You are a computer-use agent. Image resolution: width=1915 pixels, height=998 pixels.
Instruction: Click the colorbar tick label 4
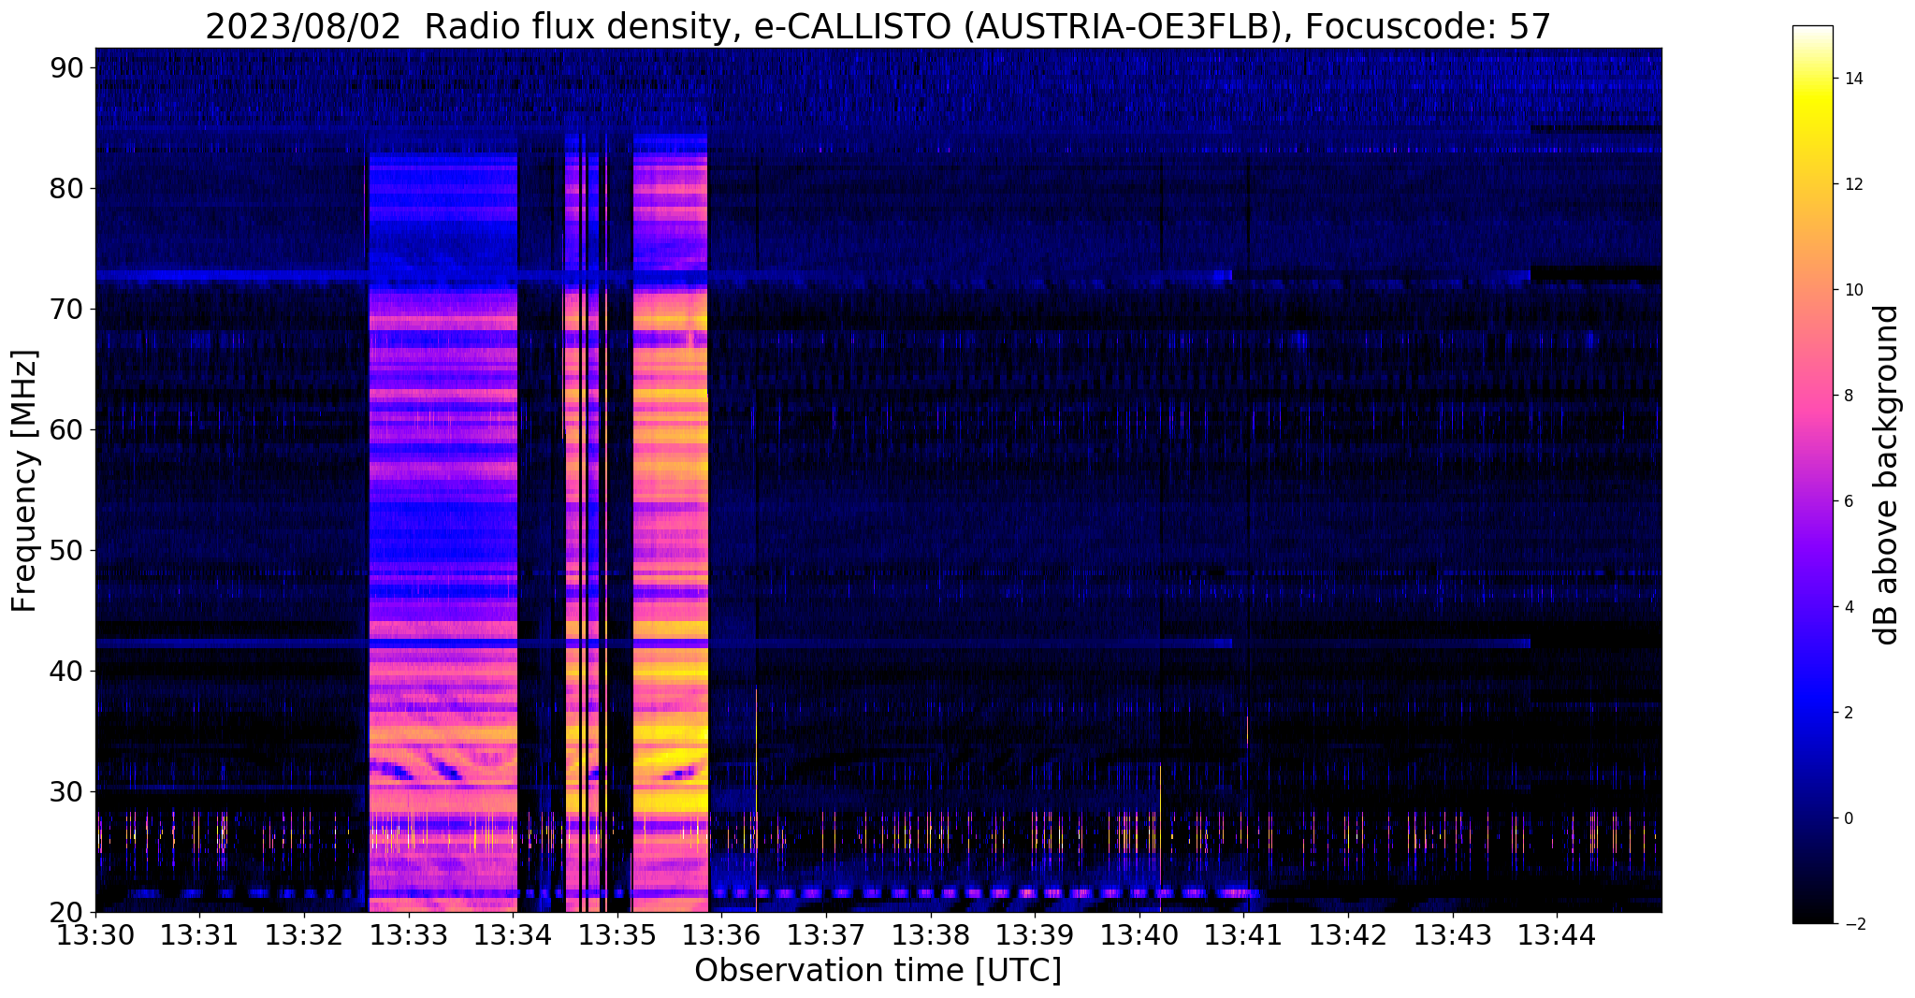pyautogui.click(x=1848, y=607)
